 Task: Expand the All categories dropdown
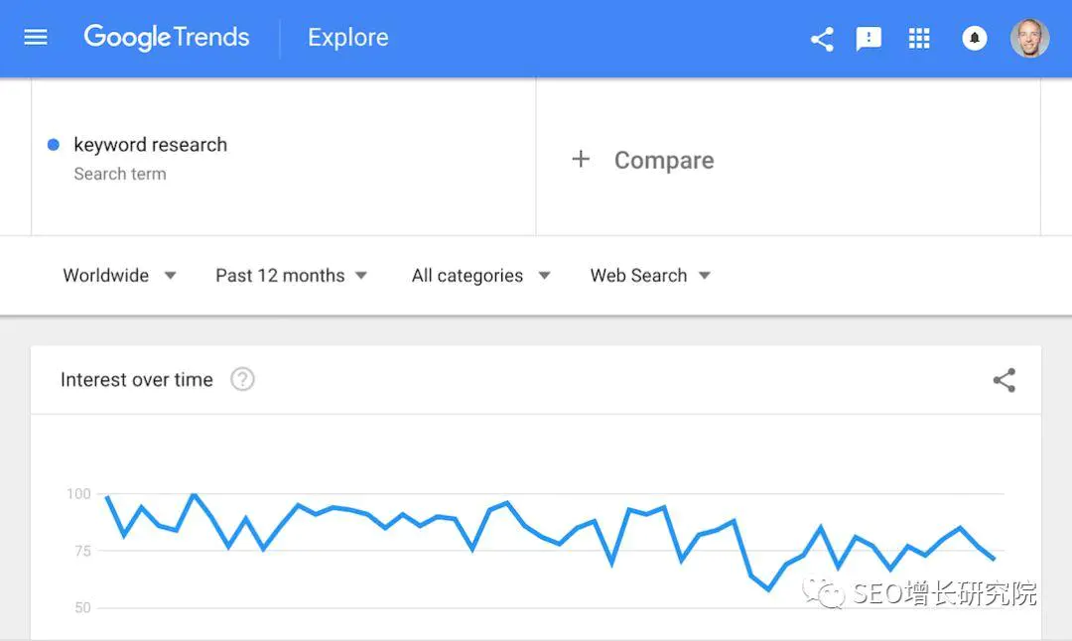480,276
